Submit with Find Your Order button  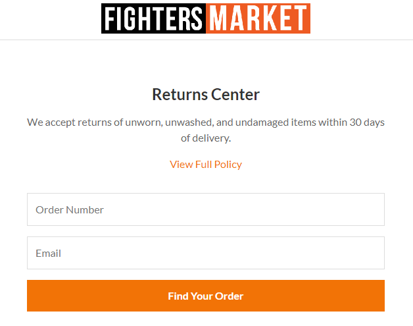pyautogui.click(x=206, y=296)
